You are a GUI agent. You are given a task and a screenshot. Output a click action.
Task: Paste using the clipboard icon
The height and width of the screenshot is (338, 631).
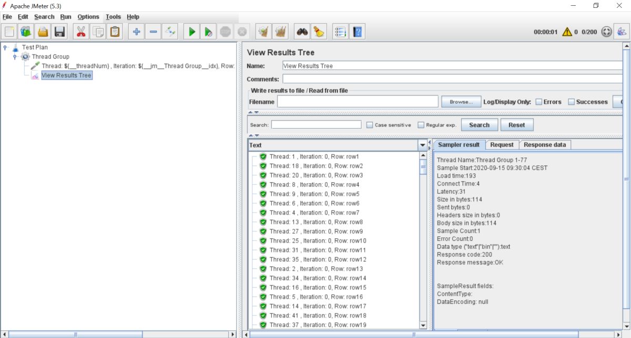point(115,31)
